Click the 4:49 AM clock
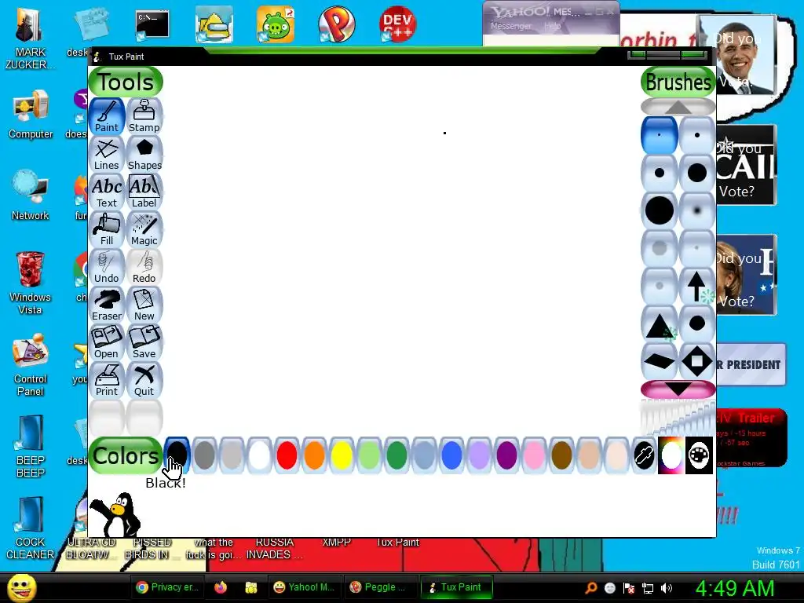The height and width of the screenshot is (603, 804). coord(735,588)
